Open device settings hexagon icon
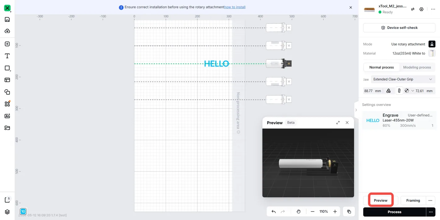Image resolution: width=440 pixels, height=220 pixels. click(421, 9)
